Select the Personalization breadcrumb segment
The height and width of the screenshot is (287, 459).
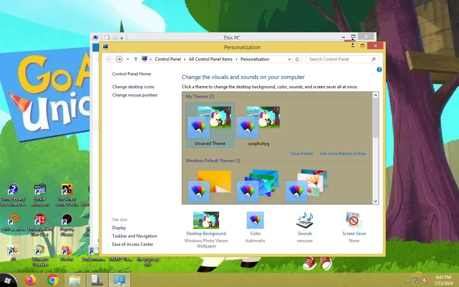tap(255, 59)
